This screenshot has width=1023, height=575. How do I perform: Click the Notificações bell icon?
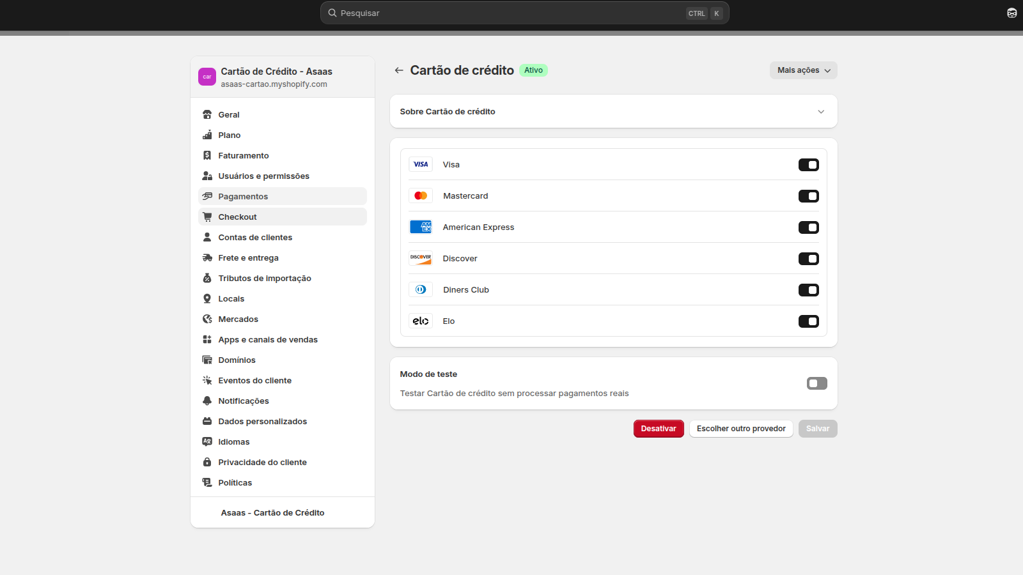tap(207, 401)
